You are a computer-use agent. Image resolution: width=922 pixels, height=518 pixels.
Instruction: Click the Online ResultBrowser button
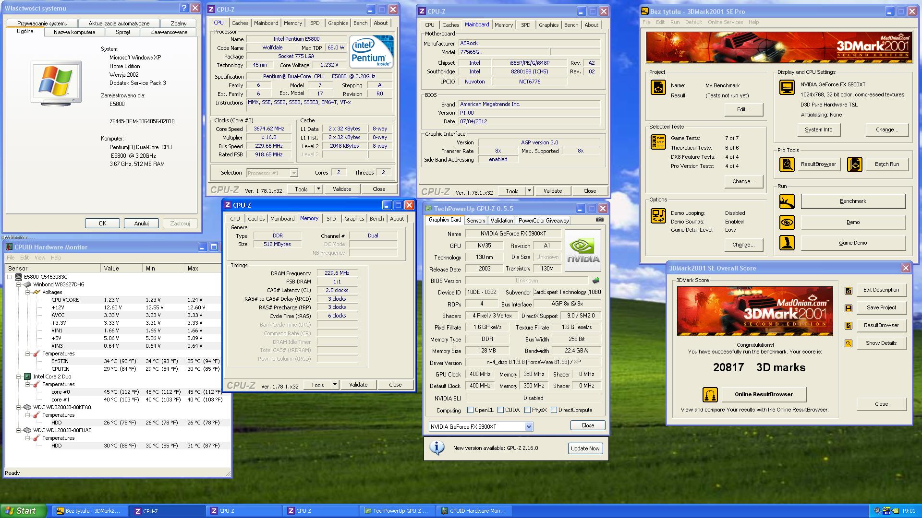(764, 395)
